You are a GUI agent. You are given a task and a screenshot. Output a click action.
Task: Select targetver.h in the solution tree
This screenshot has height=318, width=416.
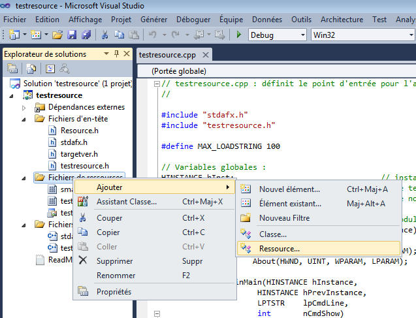point(79,154)
